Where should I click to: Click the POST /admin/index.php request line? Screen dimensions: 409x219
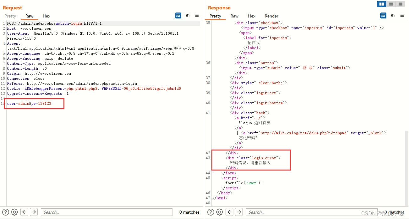coord(54,23)
